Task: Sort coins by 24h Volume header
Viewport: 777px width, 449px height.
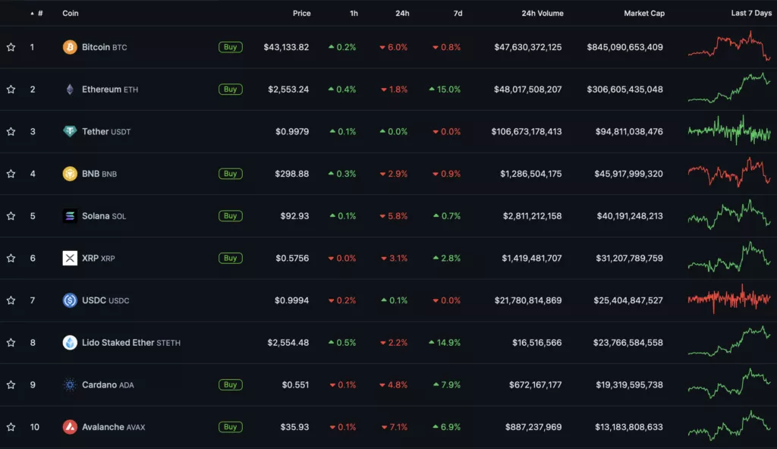Action: click(543, 13)
